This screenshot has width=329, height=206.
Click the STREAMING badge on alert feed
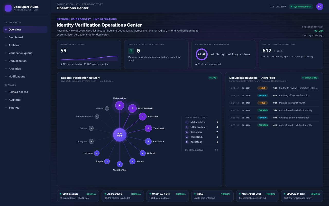(310, 78)
